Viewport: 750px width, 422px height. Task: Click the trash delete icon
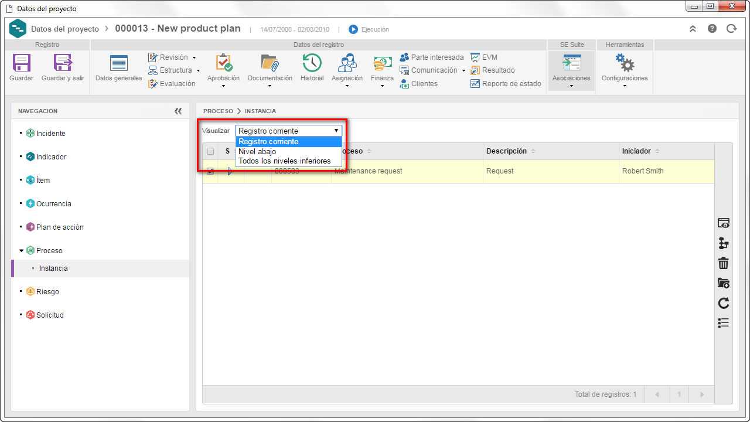click(x=724, y=263)
